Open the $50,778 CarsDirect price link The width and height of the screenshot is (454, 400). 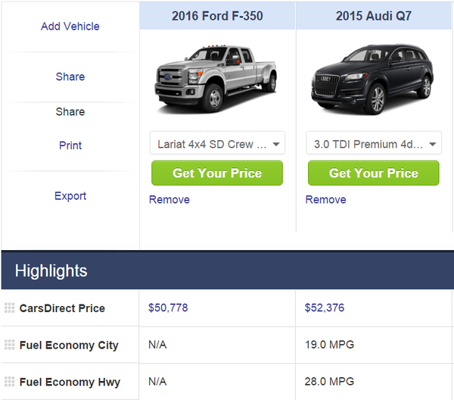click(x=169, y=308)
